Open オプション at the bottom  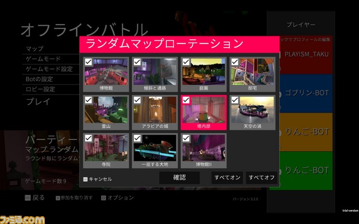pos(121,198)
